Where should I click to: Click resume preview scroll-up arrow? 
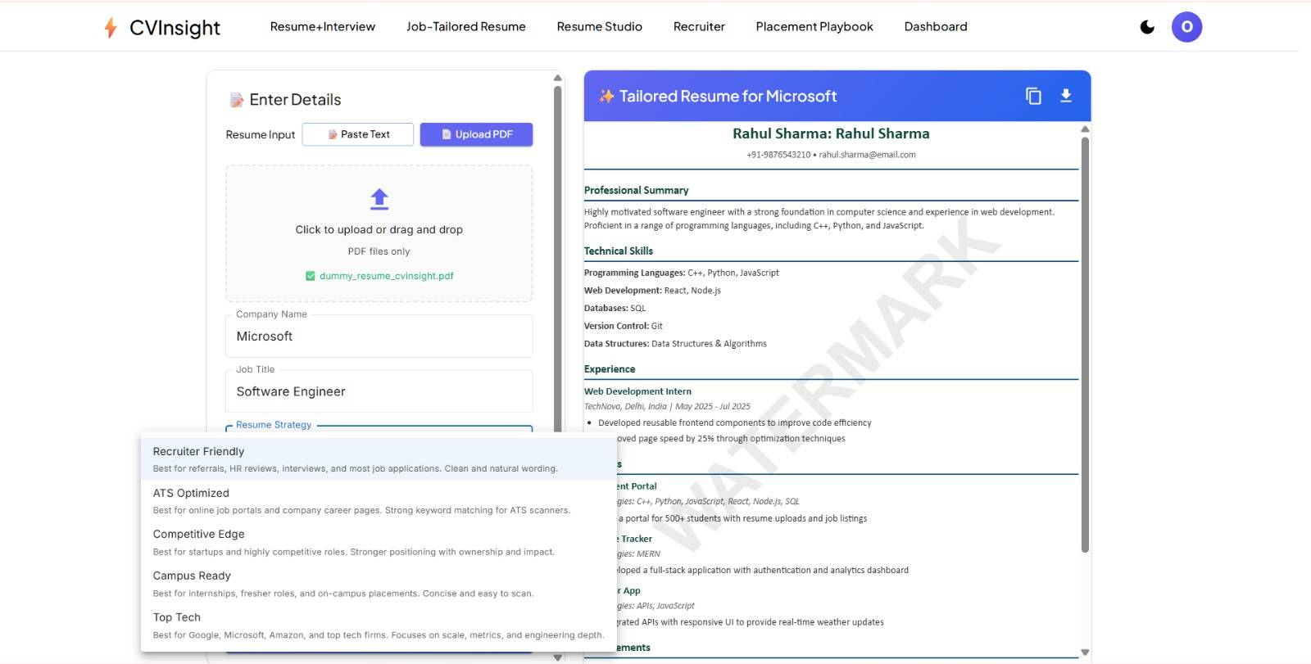(1085, 129)
